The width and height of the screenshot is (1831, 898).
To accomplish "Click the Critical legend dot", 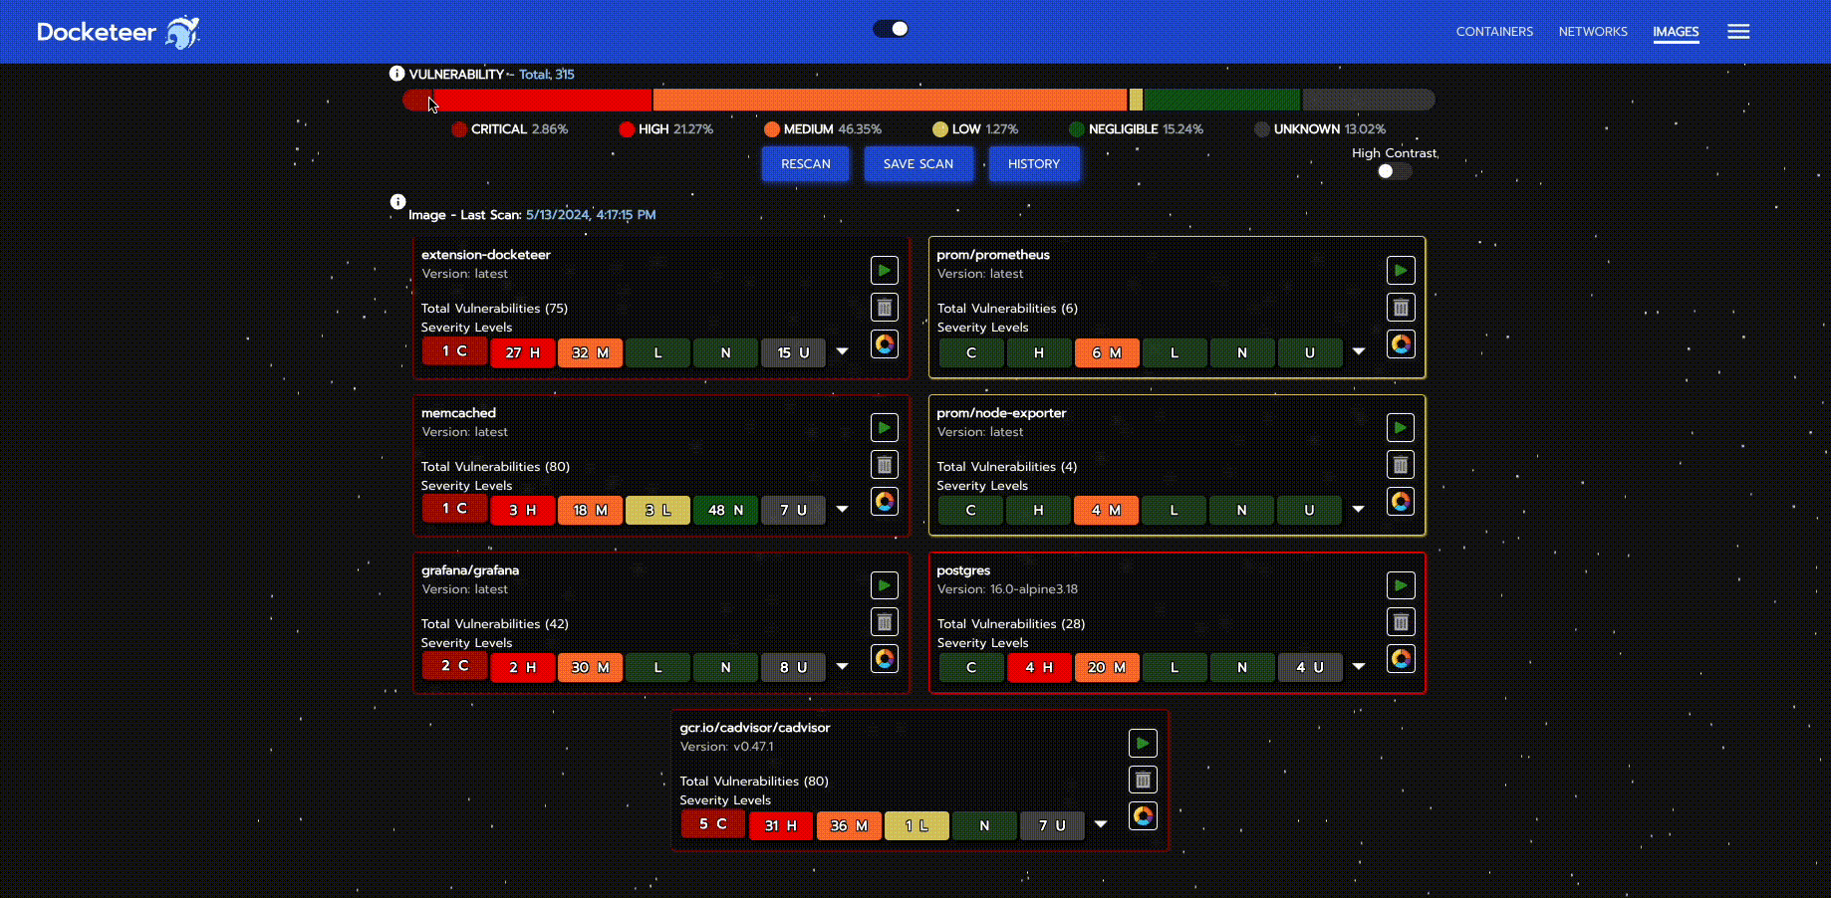I will coord(459,129).
